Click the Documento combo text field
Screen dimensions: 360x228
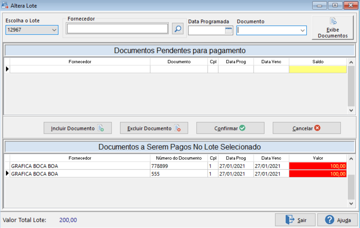tap(268, 31)
